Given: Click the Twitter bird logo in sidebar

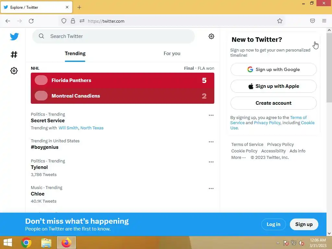Looking at the screenshot, I should pos(14,37).
